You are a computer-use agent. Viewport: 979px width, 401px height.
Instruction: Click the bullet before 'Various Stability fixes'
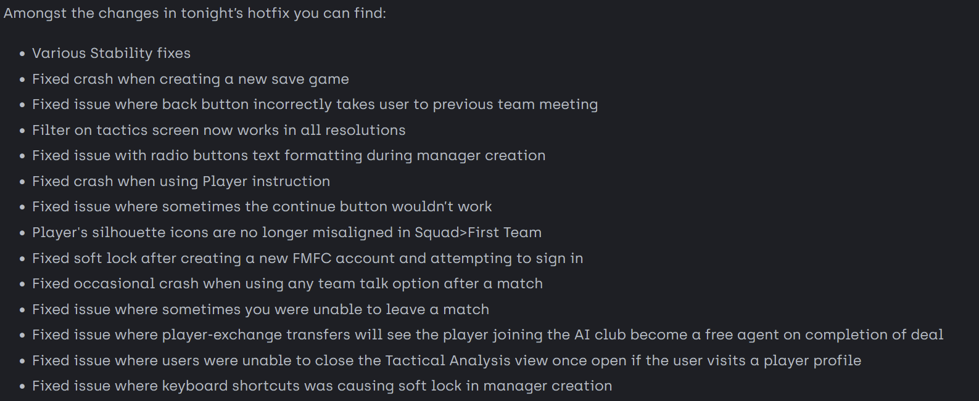coord(22,54)
